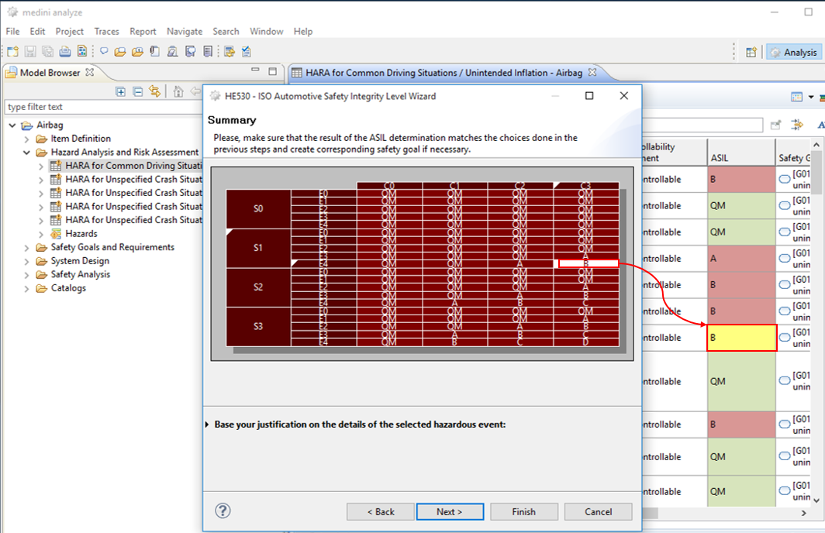Click the Home icon in Model Browser
Viewport: 825px width, 533px height.
click(x=178, y=91)
